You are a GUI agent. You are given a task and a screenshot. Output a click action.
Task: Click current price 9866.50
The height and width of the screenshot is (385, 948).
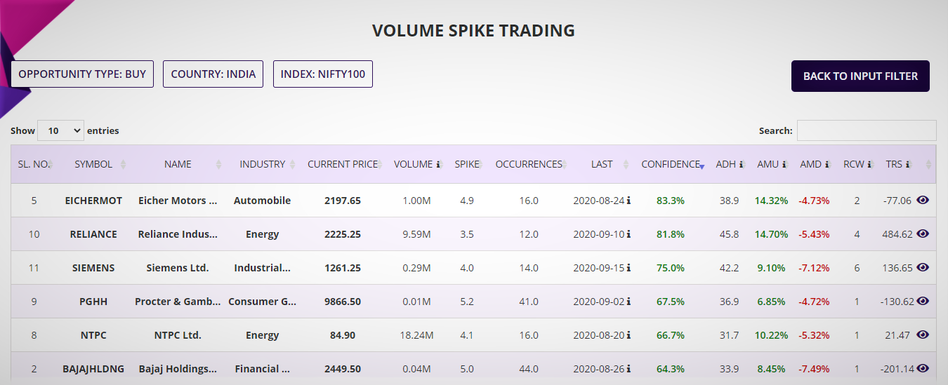coord(343,302)
